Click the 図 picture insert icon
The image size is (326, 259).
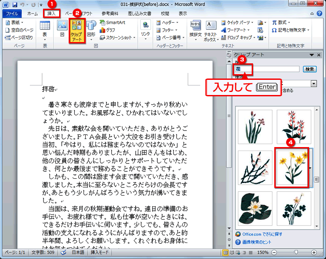(x=62, y=29)
